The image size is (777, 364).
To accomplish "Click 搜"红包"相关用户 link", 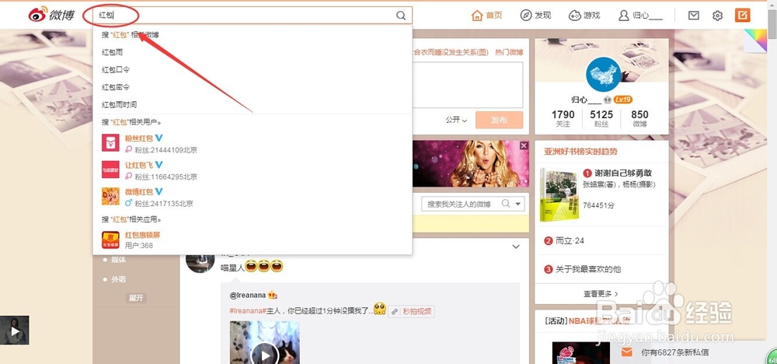I will [131, 122].
